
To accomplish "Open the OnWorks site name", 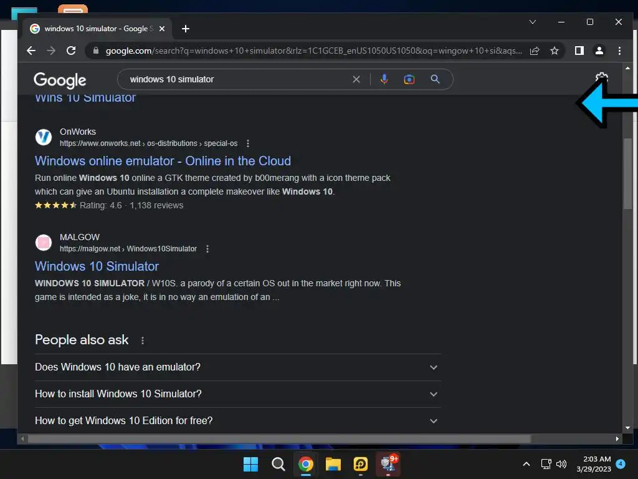I will [78, 132].
